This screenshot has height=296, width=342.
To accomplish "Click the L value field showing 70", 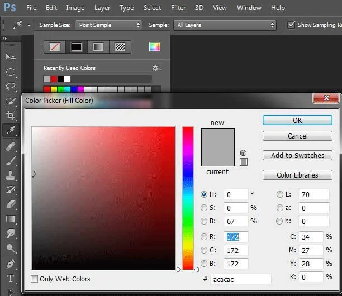I will pyautogui.click(x=313, y=194).
